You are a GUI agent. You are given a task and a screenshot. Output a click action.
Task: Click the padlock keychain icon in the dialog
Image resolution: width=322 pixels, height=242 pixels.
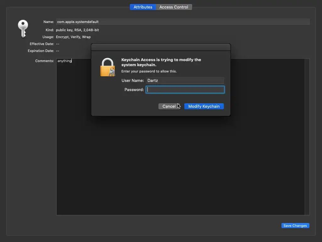tap(108, 67)
